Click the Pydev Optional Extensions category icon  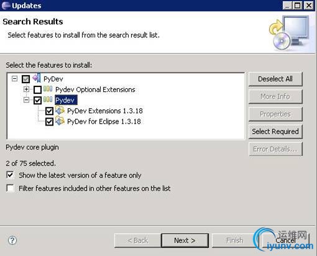(x=48, y=89)
